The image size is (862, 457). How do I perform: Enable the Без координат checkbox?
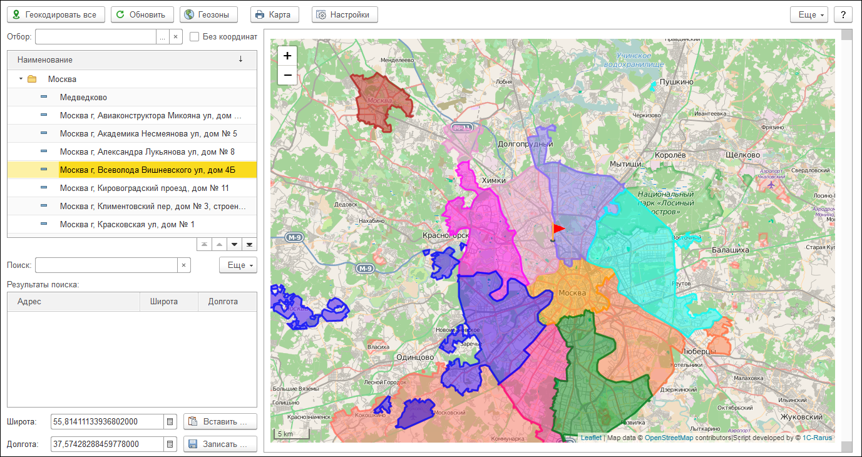[195, 37]
